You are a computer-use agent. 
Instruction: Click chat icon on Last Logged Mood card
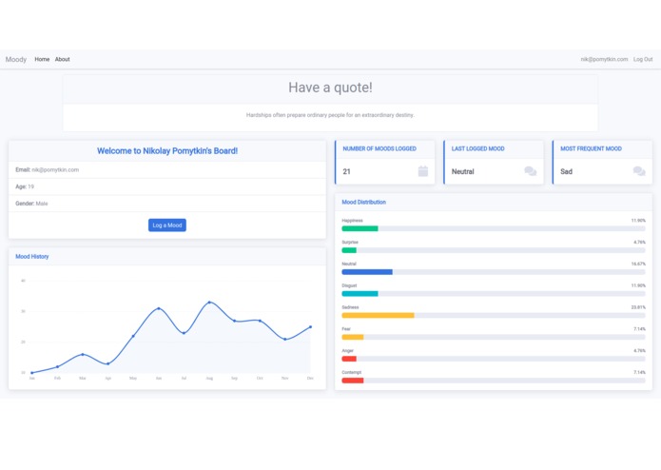tap(531, 171)
